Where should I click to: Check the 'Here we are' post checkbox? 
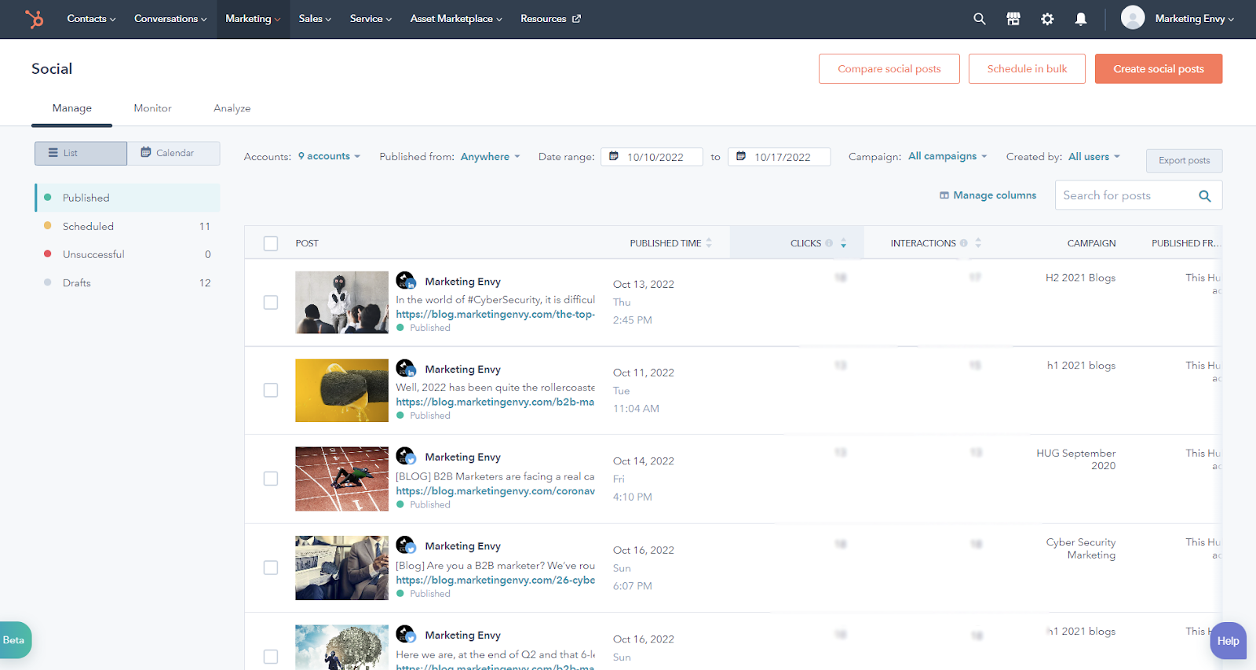coord(271,657)
